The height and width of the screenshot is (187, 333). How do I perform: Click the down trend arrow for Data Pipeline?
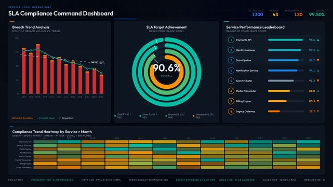point(318,60)
